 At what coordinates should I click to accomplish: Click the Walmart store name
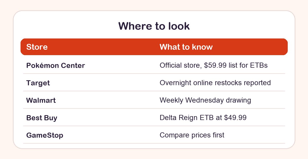point(41,100)
